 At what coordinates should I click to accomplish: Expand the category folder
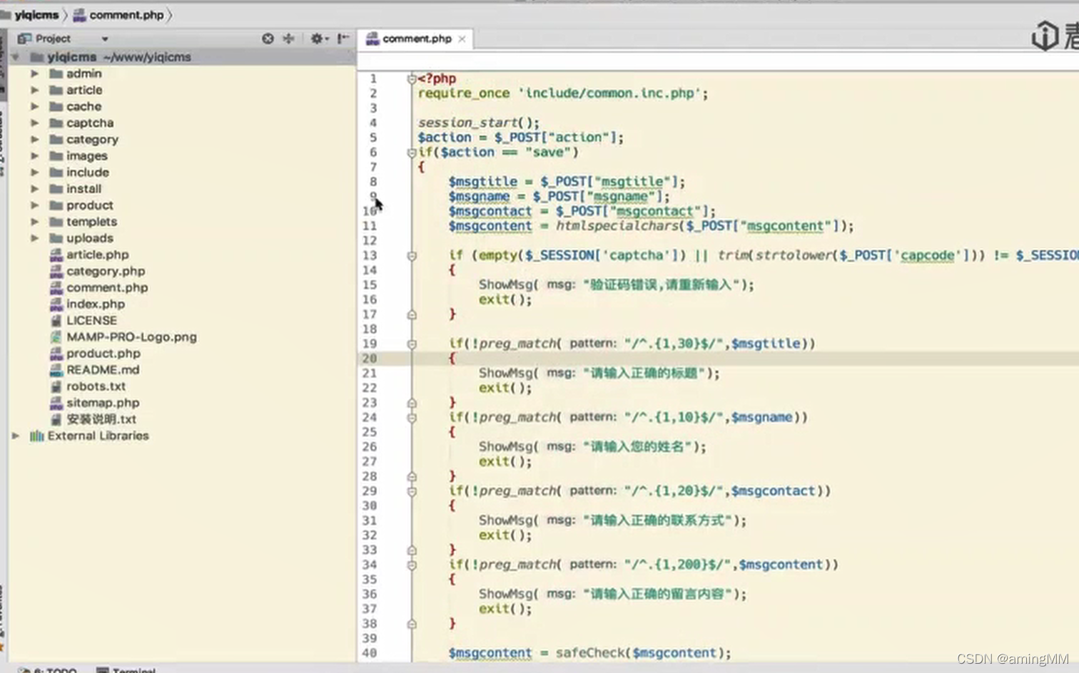(34, 139)
